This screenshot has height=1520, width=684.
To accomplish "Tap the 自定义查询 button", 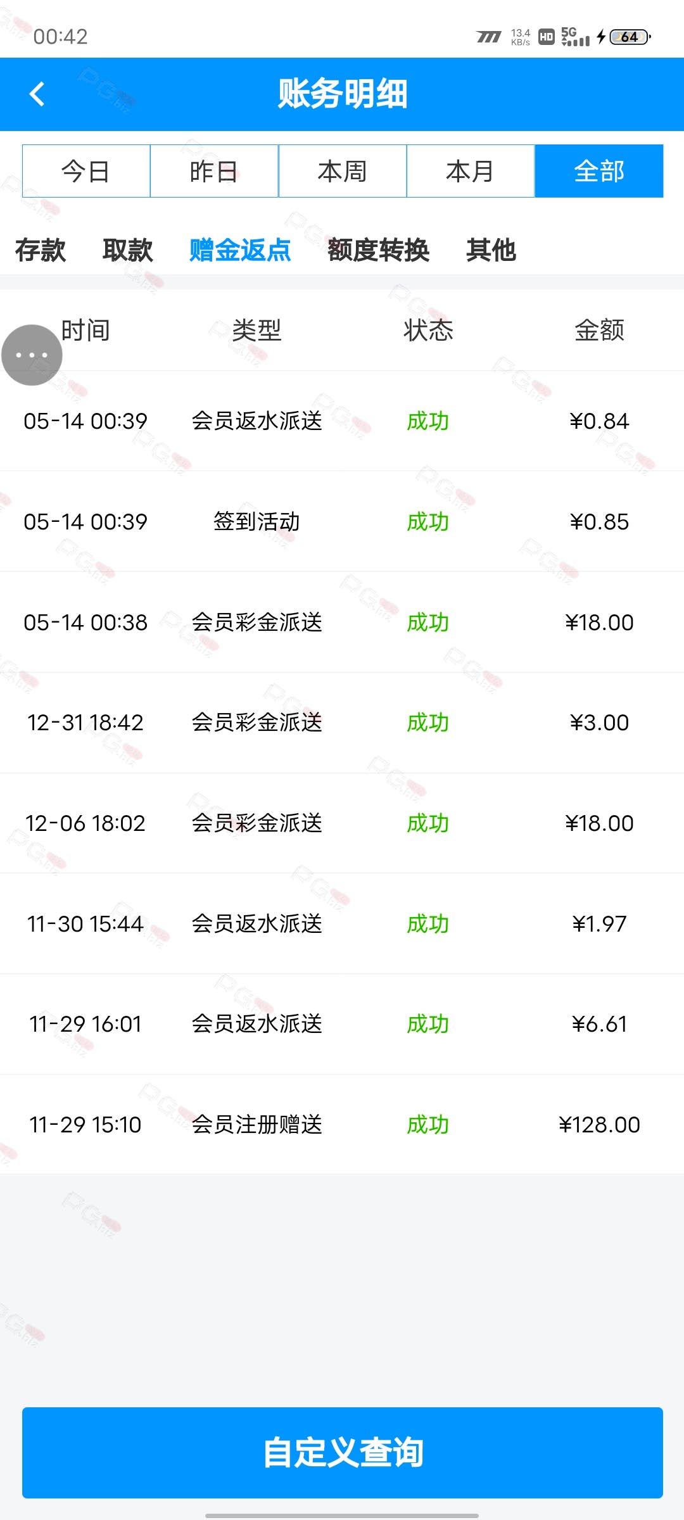I will [x=343, y=1452].
